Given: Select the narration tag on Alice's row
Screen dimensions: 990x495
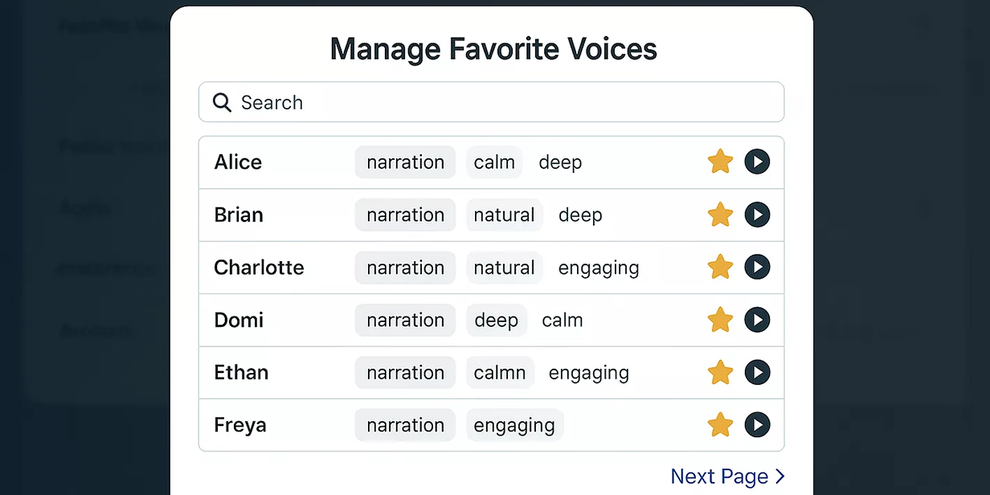Looking at the screenshot, I should point(405,162).
